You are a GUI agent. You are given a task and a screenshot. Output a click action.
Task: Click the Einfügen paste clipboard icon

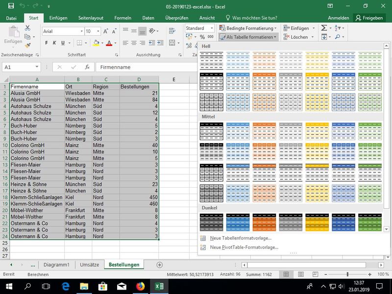click(x=14, y=32)
